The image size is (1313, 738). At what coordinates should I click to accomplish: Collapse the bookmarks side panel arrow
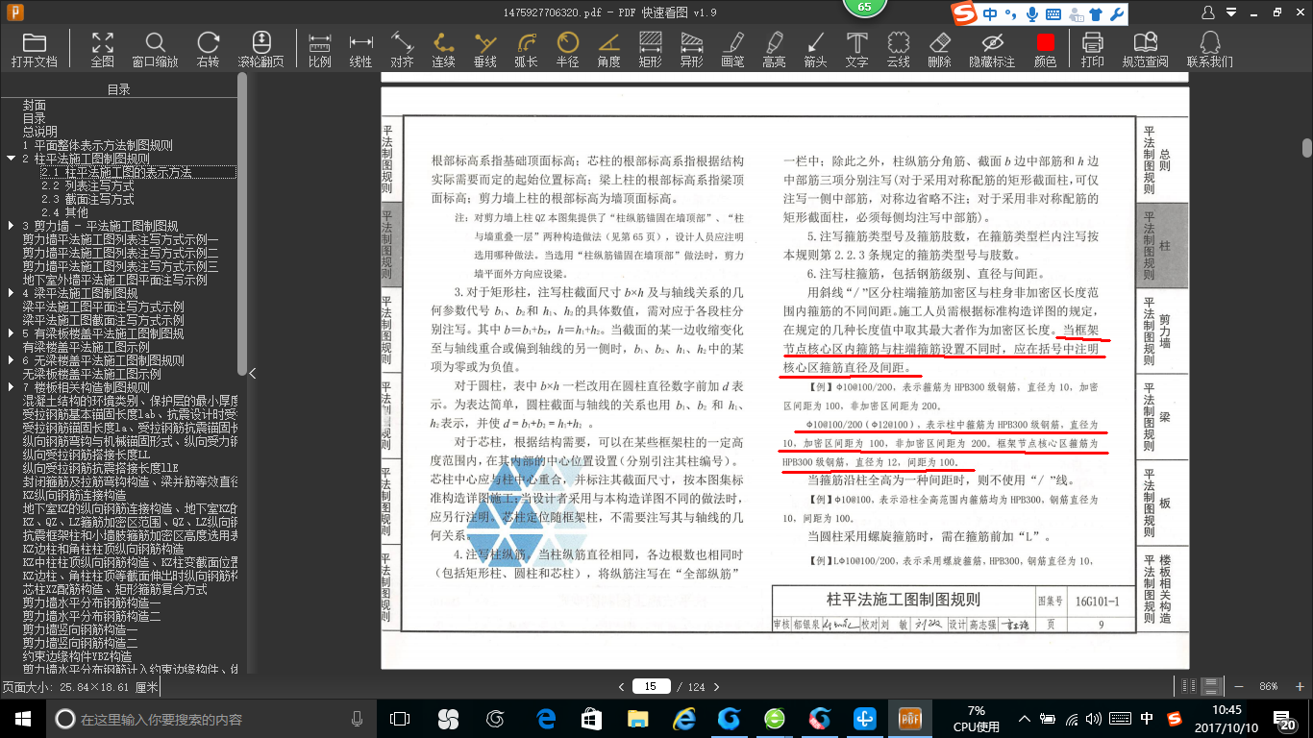click(252, 374)
